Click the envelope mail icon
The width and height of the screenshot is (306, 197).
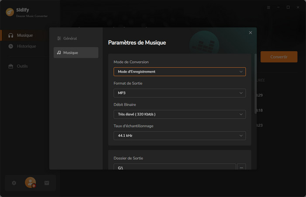47,183
